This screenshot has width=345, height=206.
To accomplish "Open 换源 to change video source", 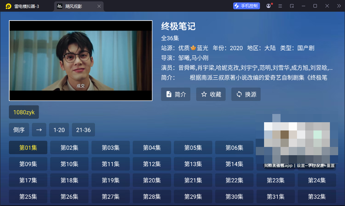I will (246, 94).
